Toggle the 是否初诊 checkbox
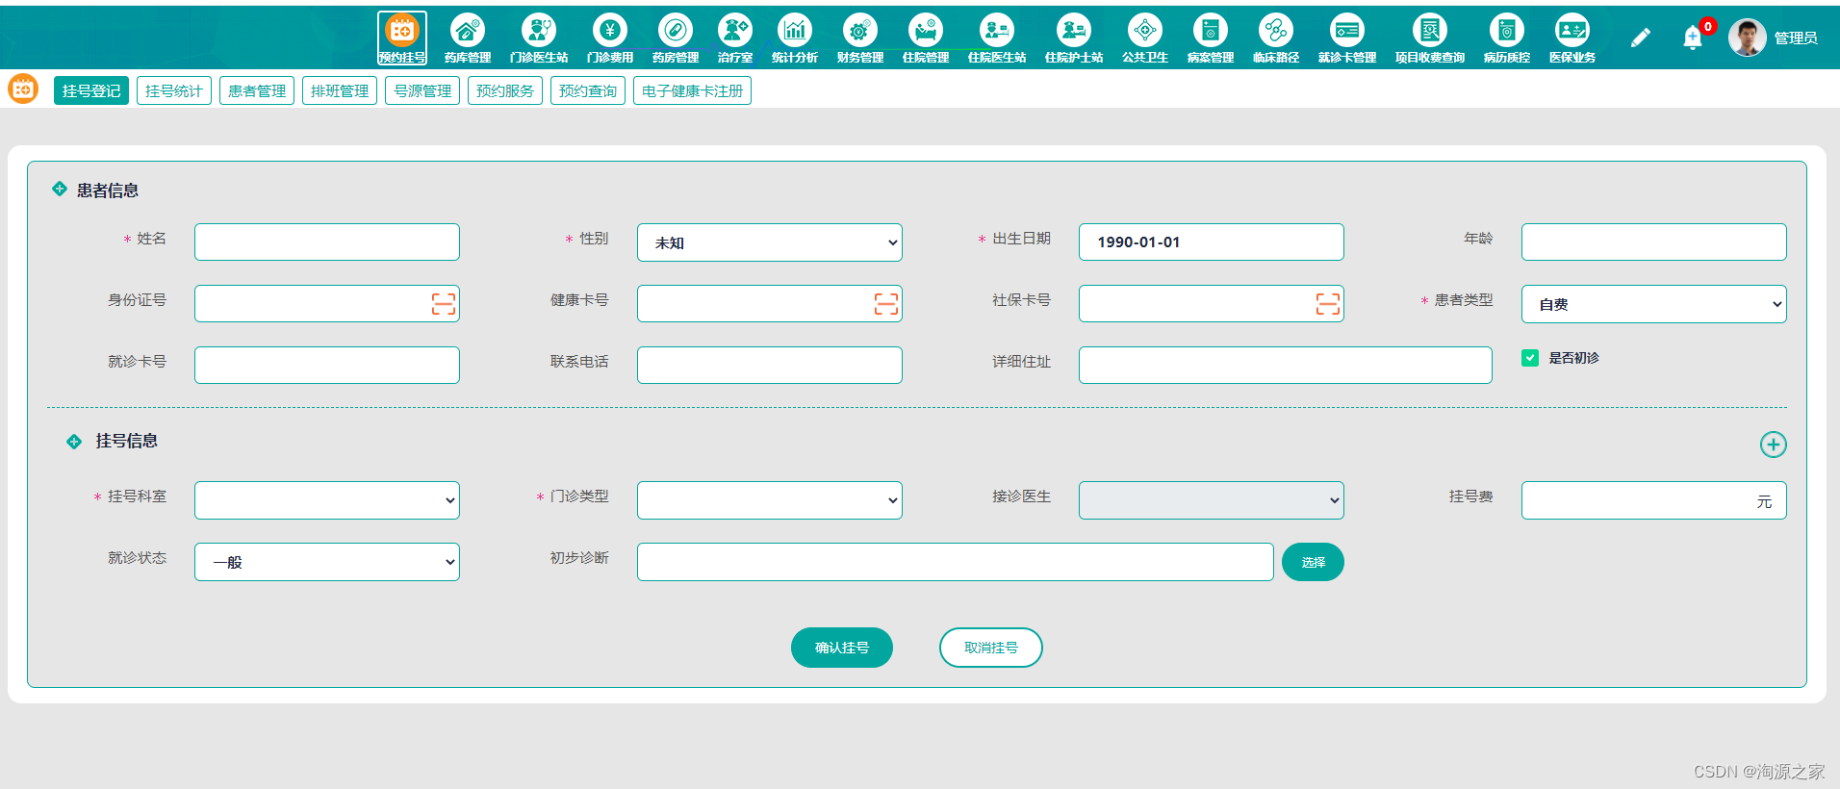 (x=1530, y=358)
